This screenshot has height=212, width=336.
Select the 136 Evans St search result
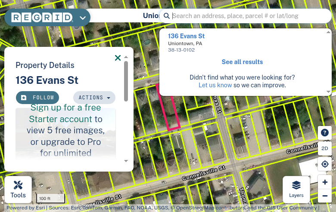coord(186,36)
